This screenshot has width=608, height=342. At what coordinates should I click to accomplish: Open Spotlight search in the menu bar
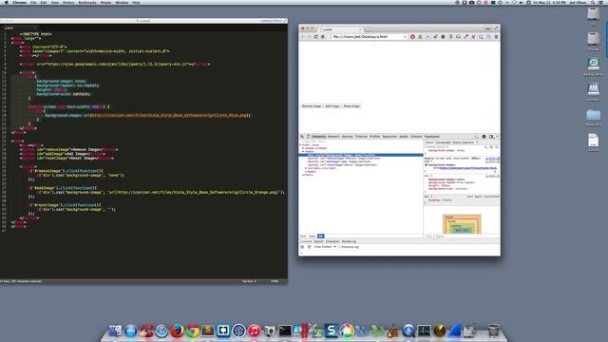point(593,2)
